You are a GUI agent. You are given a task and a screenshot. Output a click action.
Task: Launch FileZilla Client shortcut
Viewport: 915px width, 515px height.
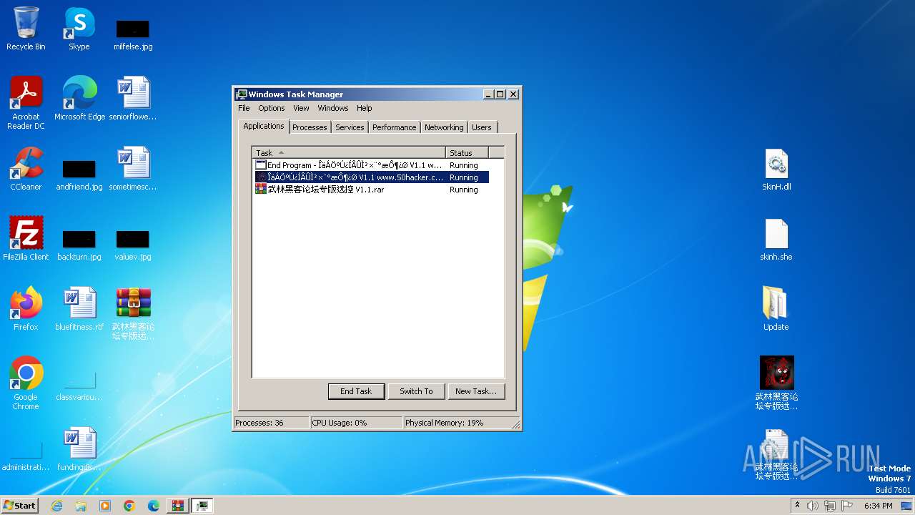pos(26,238)
